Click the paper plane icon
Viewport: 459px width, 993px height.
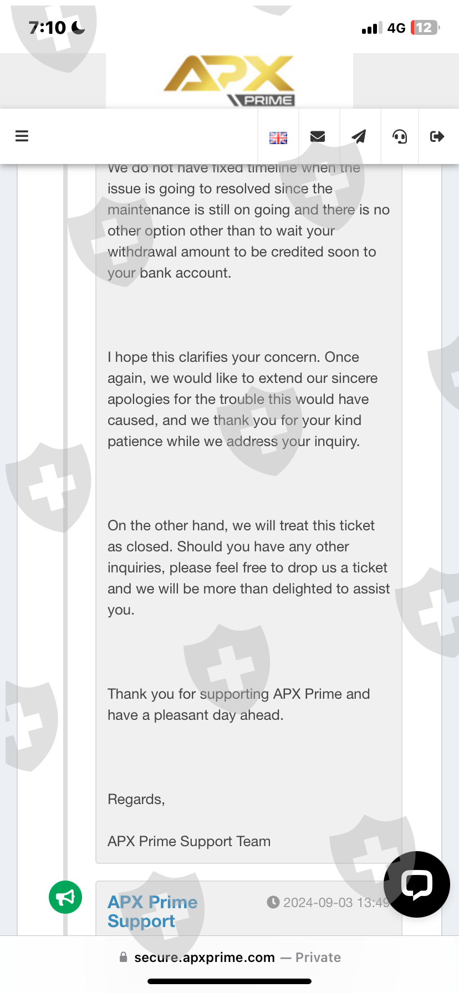[359, 137]
